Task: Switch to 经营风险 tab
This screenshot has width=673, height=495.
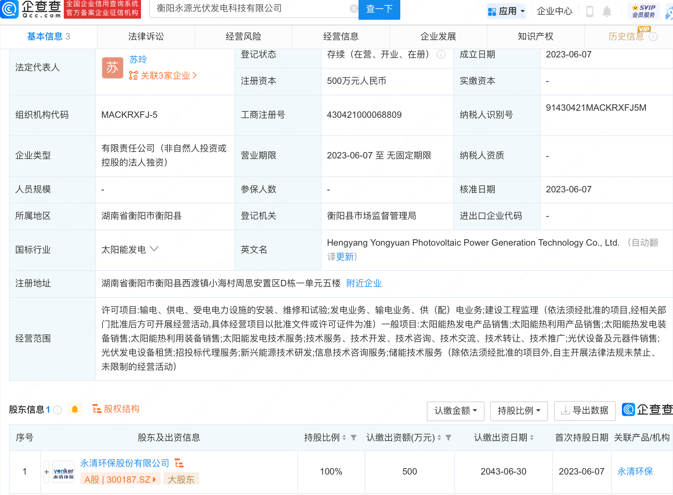Action: click(243, 37)
